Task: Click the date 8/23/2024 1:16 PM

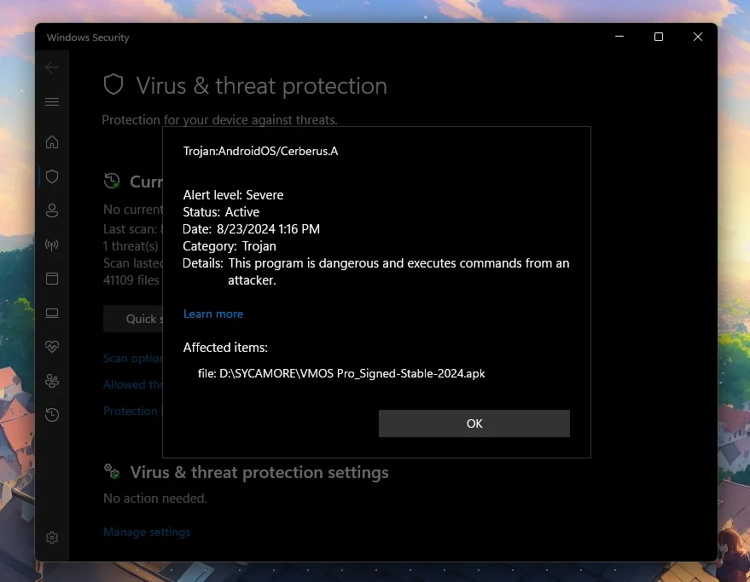Action: [268, 229]
